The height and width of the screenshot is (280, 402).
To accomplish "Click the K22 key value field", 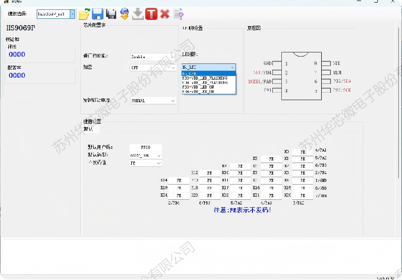I will 240,196.
